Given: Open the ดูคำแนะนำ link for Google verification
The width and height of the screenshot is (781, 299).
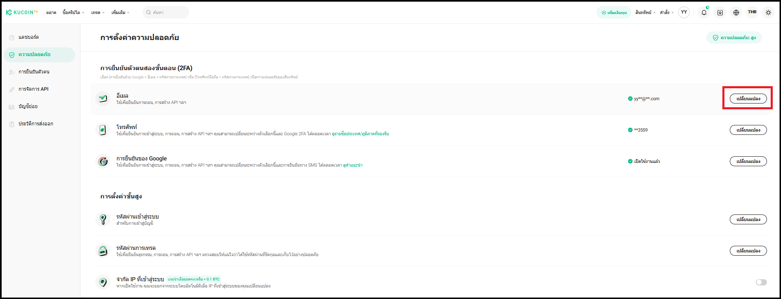Looking at the screenshot, I should tap(353, 165).
